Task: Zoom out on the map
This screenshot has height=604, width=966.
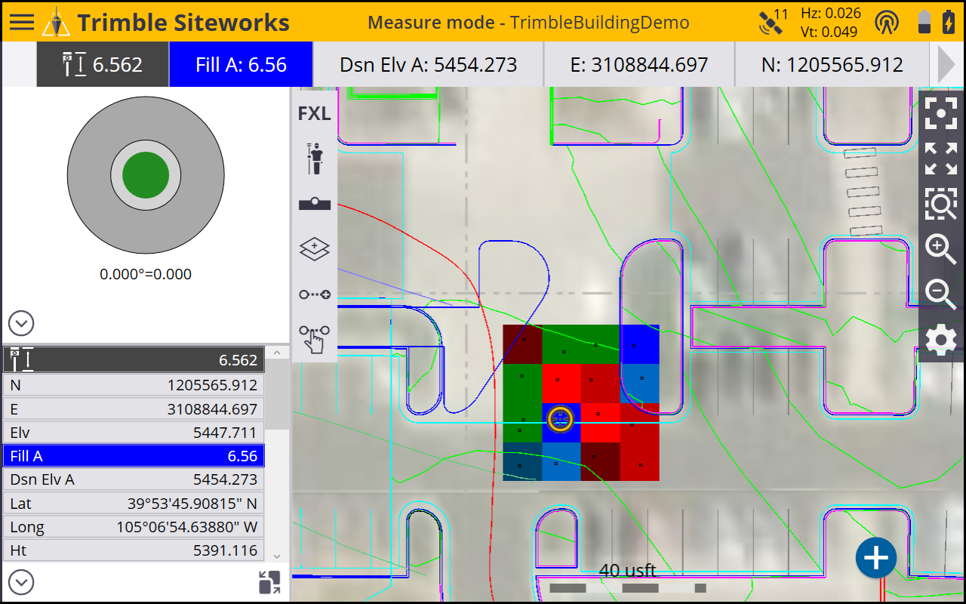Action: point(941,294)
